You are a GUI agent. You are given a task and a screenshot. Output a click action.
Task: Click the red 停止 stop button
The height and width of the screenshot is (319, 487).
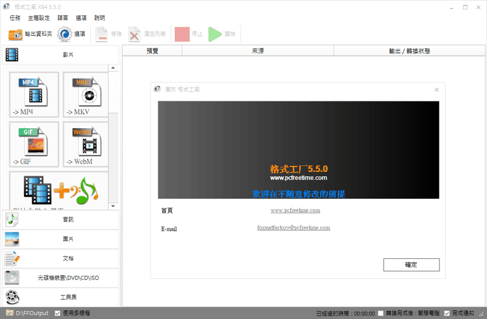(x=182, y=34)
